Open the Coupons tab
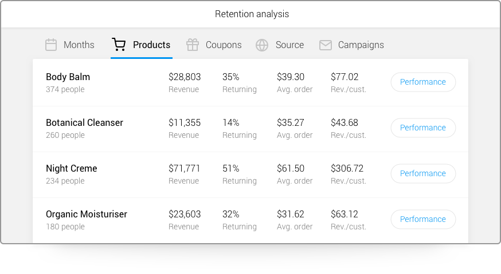The image size is (501, 274). click(x=224, y=45)
